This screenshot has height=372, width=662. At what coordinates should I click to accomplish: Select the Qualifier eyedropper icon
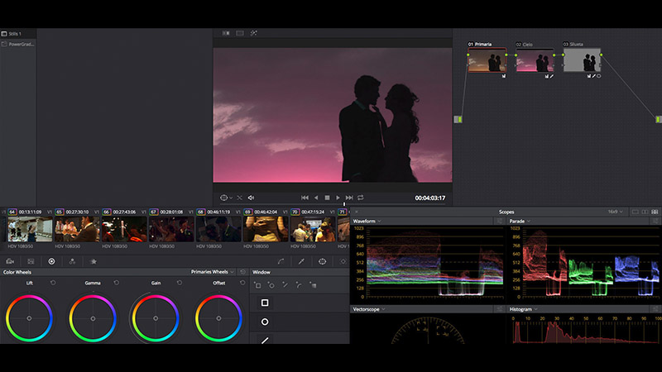(301, 261)
